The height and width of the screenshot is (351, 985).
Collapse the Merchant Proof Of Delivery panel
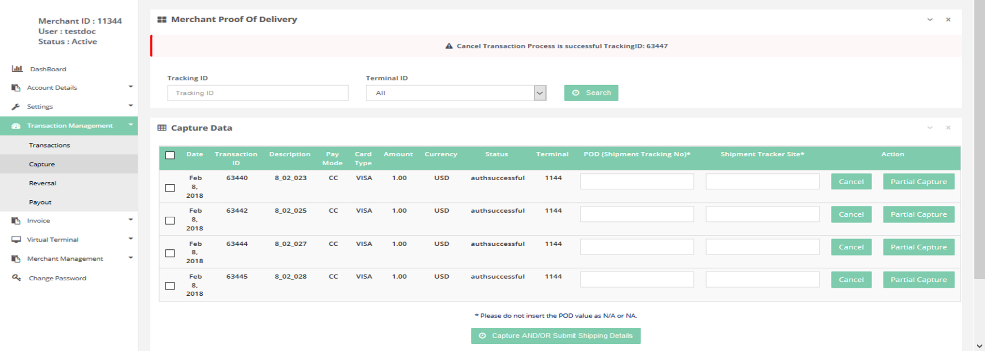tap(930, 20)
